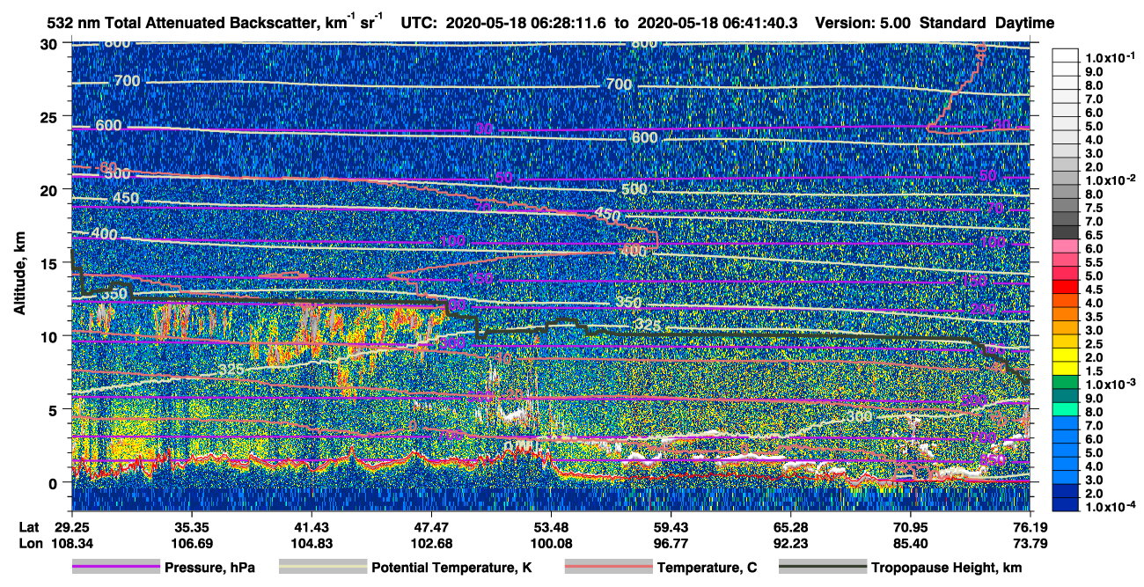Click the 'Temperature, C' legend label
This screenshot has width=1144, height=587.
pos(707,568)
